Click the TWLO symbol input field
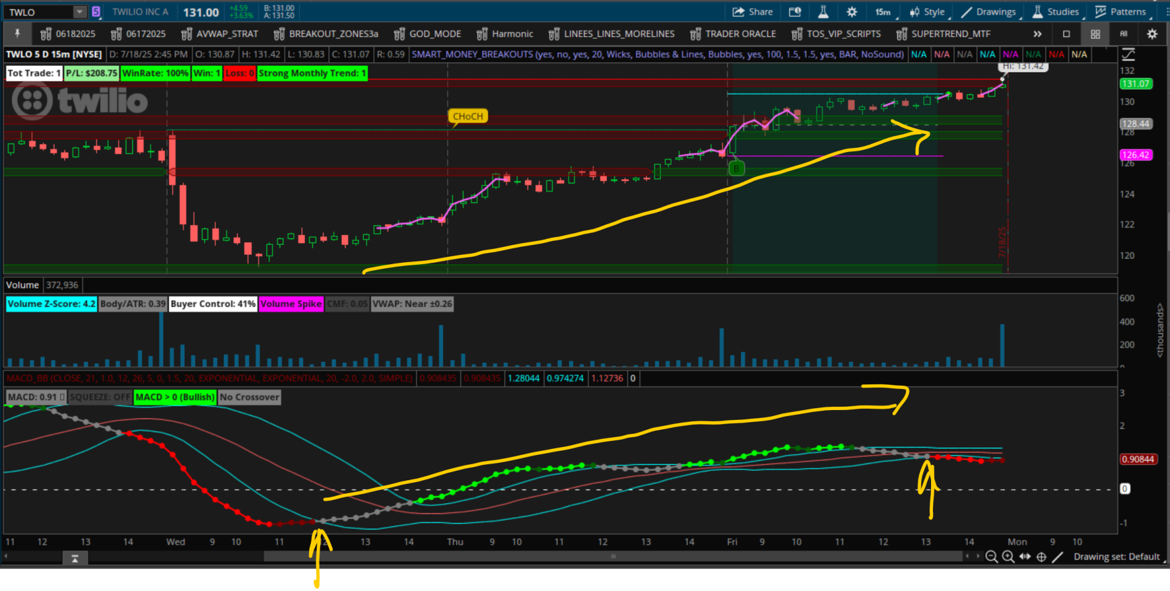1170x591 pixels. (x=39, y=12)
